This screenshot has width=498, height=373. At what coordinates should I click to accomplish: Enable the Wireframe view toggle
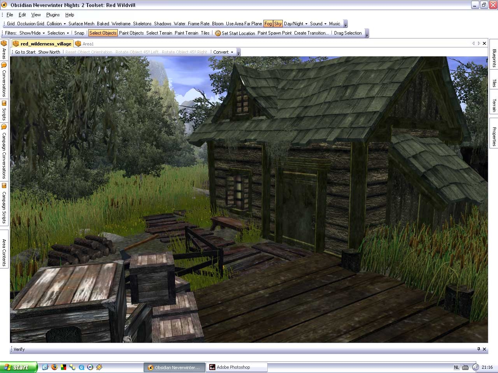(121, 24)
